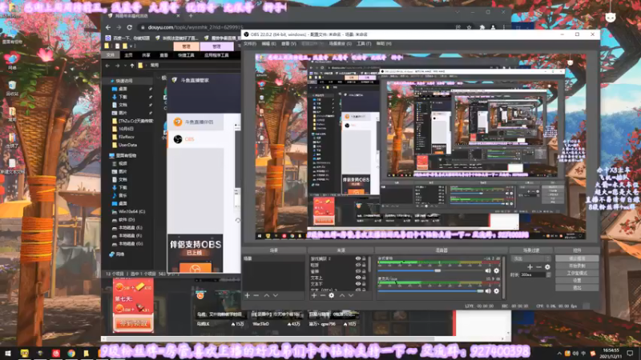Mute microphone speaker in mixer

(x=488, y=291)
